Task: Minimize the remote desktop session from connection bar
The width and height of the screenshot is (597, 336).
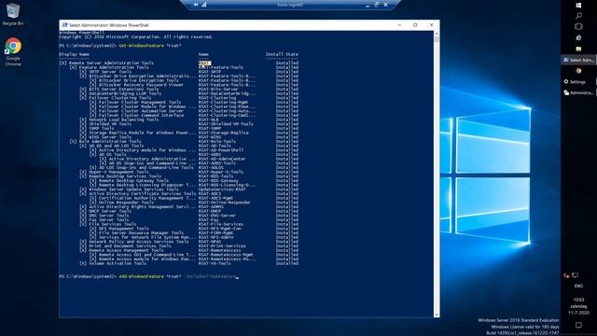Action: [367, 5]
